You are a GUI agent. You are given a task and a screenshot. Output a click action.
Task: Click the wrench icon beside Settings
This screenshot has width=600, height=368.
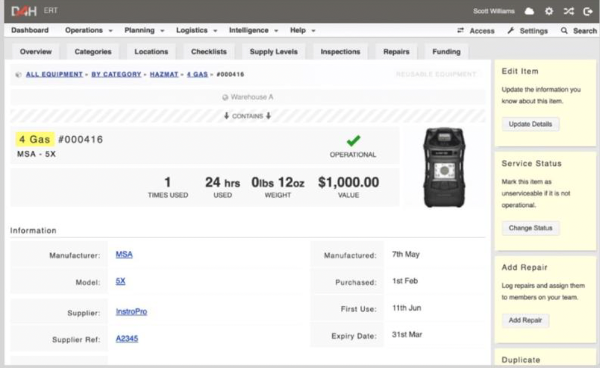(x=510, y=30)
